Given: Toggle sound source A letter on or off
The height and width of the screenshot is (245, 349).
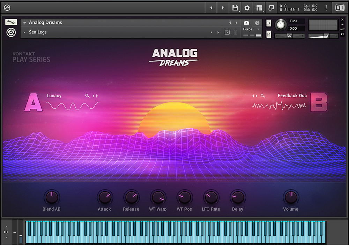Looking at the screenshot, I should 34,102.
